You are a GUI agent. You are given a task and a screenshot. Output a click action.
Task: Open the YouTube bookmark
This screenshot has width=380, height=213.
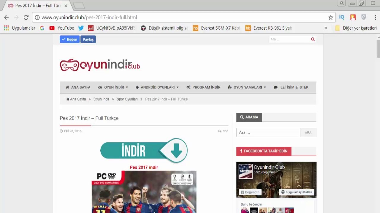coord(62,28)
